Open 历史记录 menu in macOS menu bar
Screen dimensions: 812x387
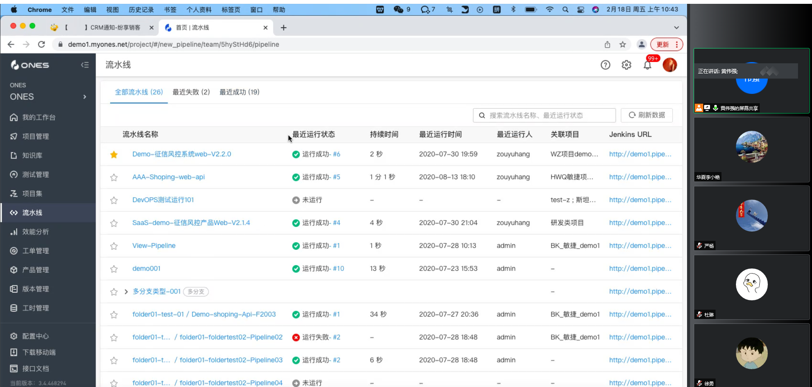pos(141,9)
